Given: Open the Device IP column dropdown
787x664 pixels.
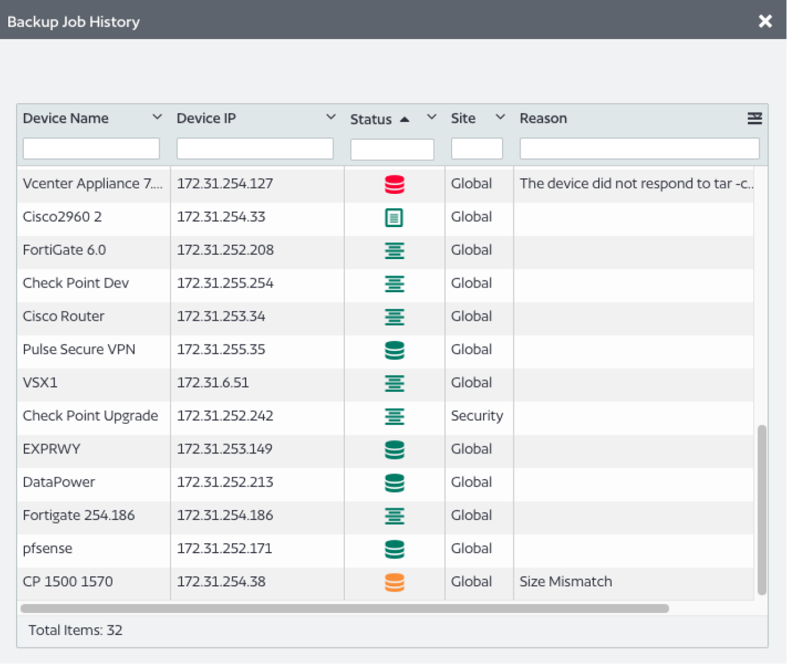Looking at the screenshot, I should pos(331,117).
